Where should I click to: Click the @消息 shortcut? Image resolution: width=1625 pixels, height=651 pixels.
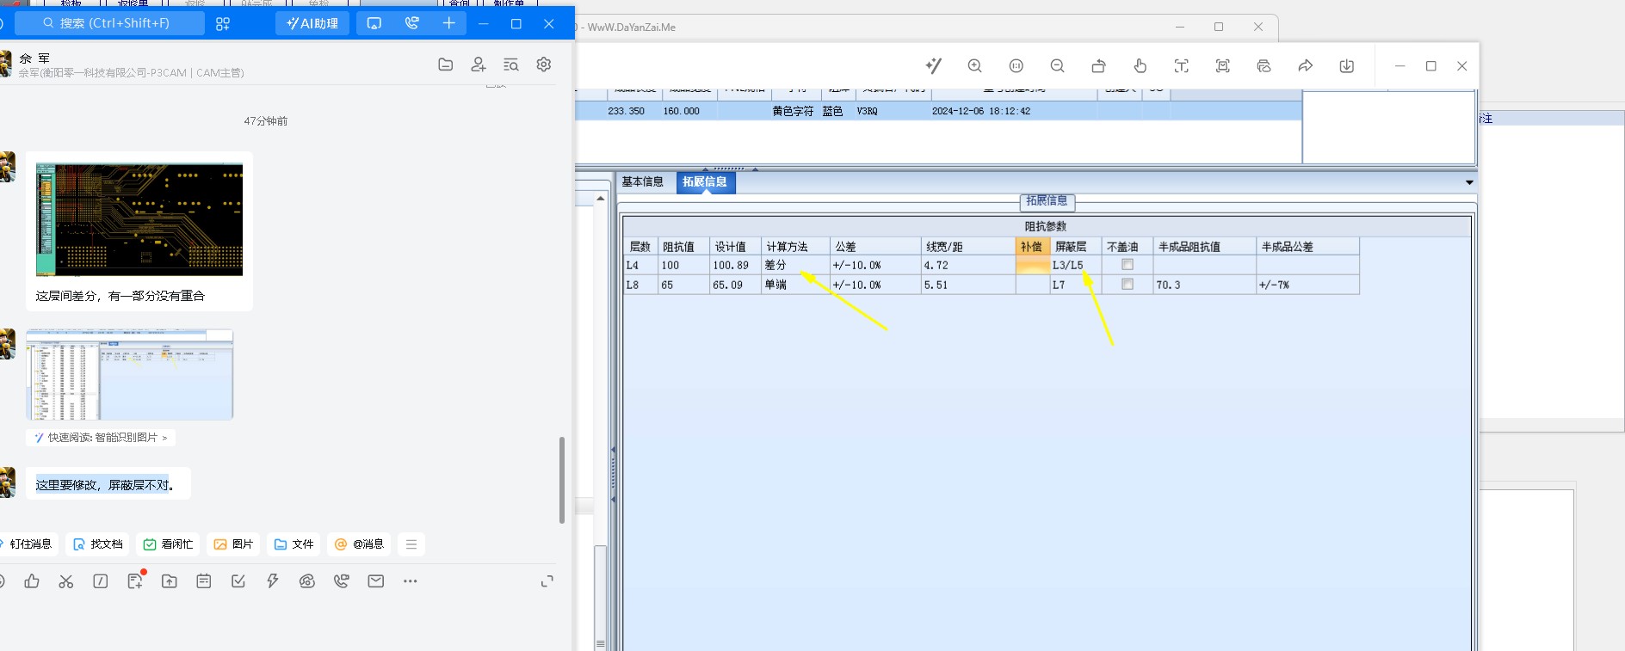(359, 544)
